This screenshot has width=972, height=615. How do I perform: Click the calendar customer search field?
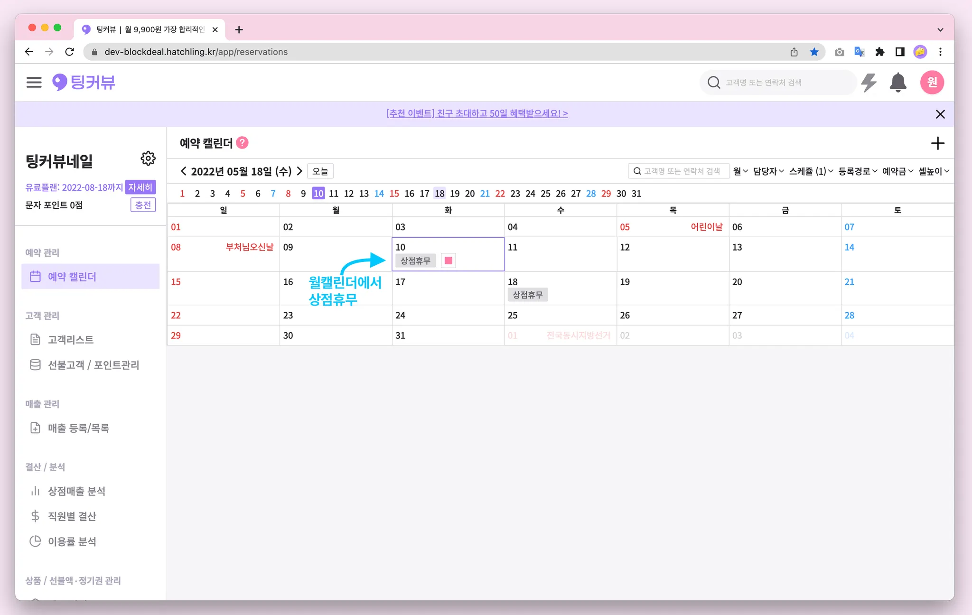[x=679, y=171]
